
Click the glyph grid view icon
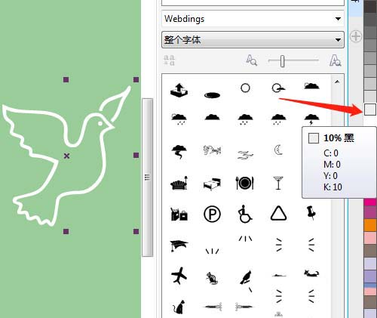pyautogui.click(x=170, y=60)
